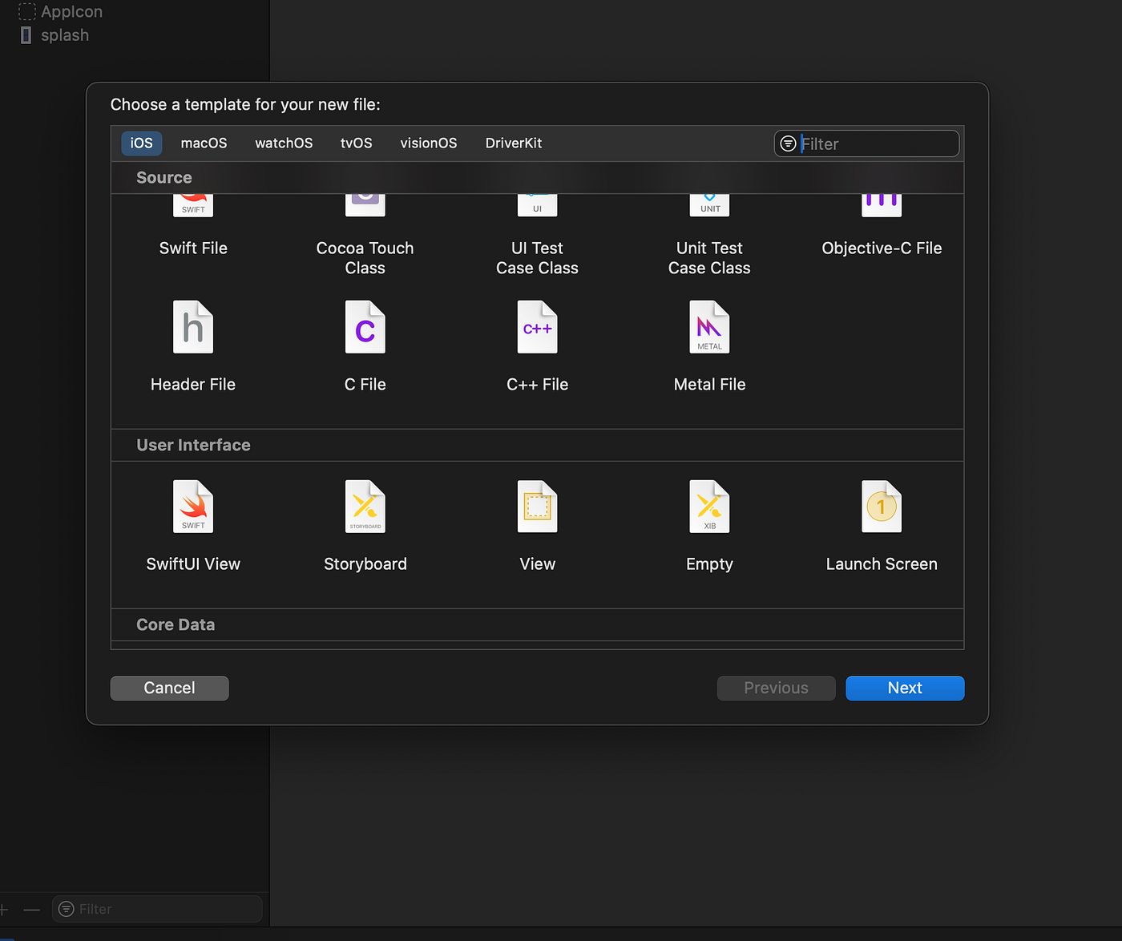1122x941 pixels.
Task: Click the "SwiftUI View" label
Action: [193, 564]
